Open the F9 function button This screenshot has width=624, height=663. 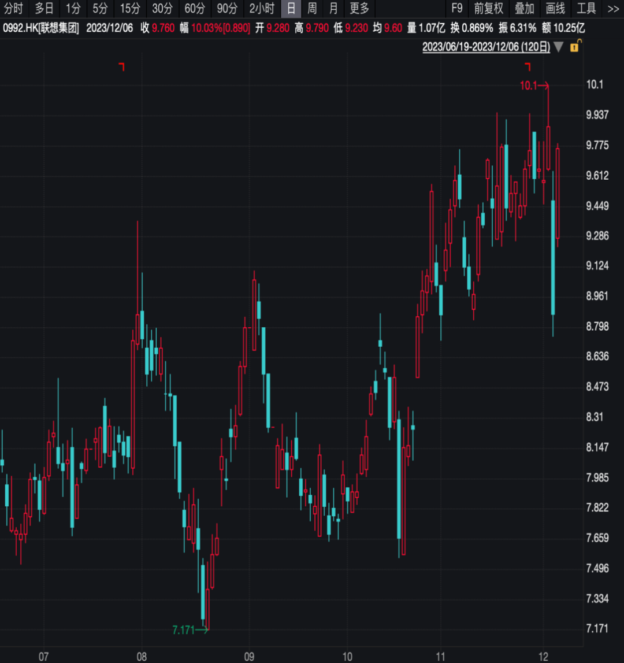tap(457, 9)
